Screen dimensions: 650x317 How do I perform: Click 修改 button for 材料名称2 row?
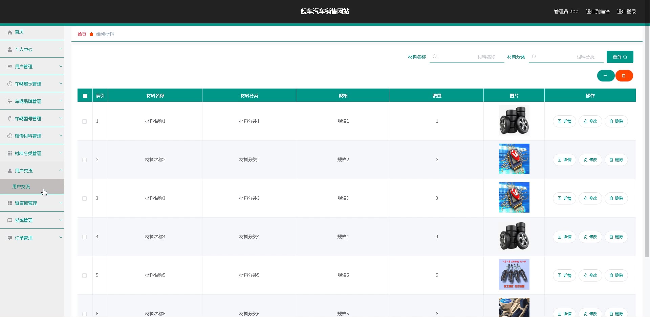[590, 160]
